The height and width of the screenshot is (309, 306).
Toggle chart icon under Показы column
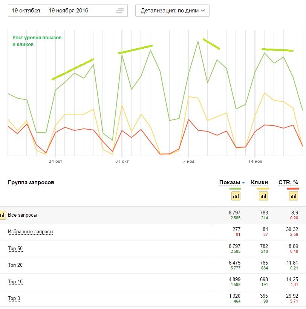pyautogui.click(x=236, y=196)
